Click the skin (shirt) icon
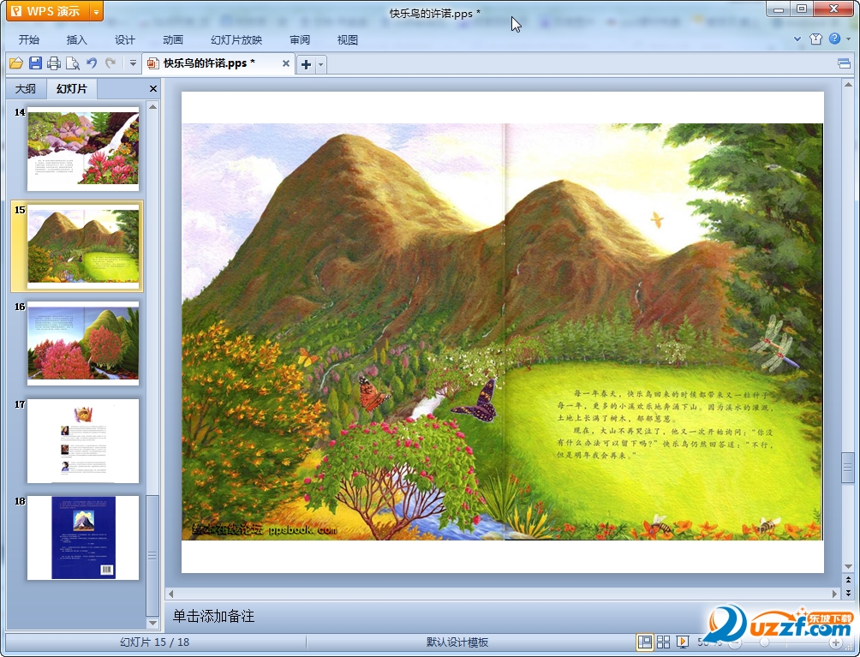The image size is (860, 657). 815,39
